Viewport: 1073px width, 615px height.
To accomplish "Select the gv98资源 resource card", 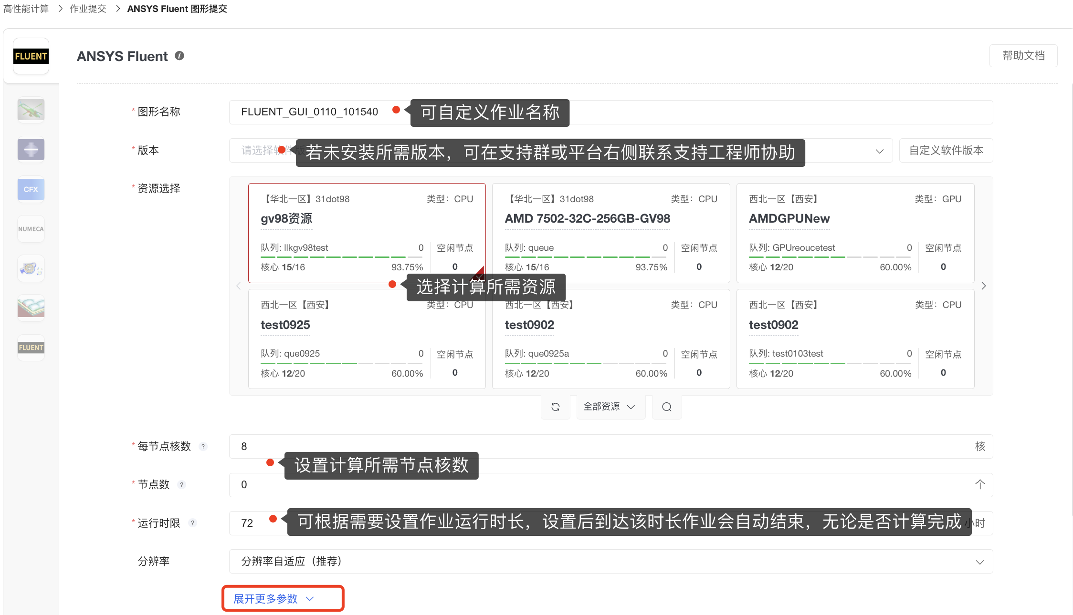I will pyautogui.click(x=367, y=233).
